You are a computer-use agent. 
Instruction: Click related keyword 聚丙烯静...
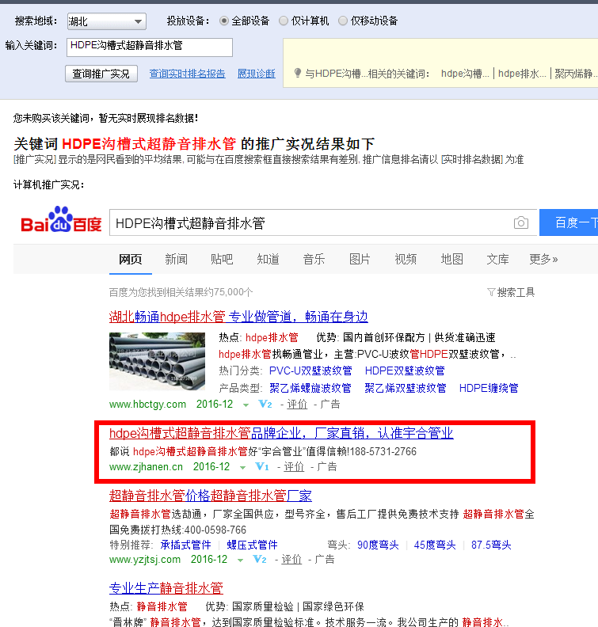click(x=576, y=74)
